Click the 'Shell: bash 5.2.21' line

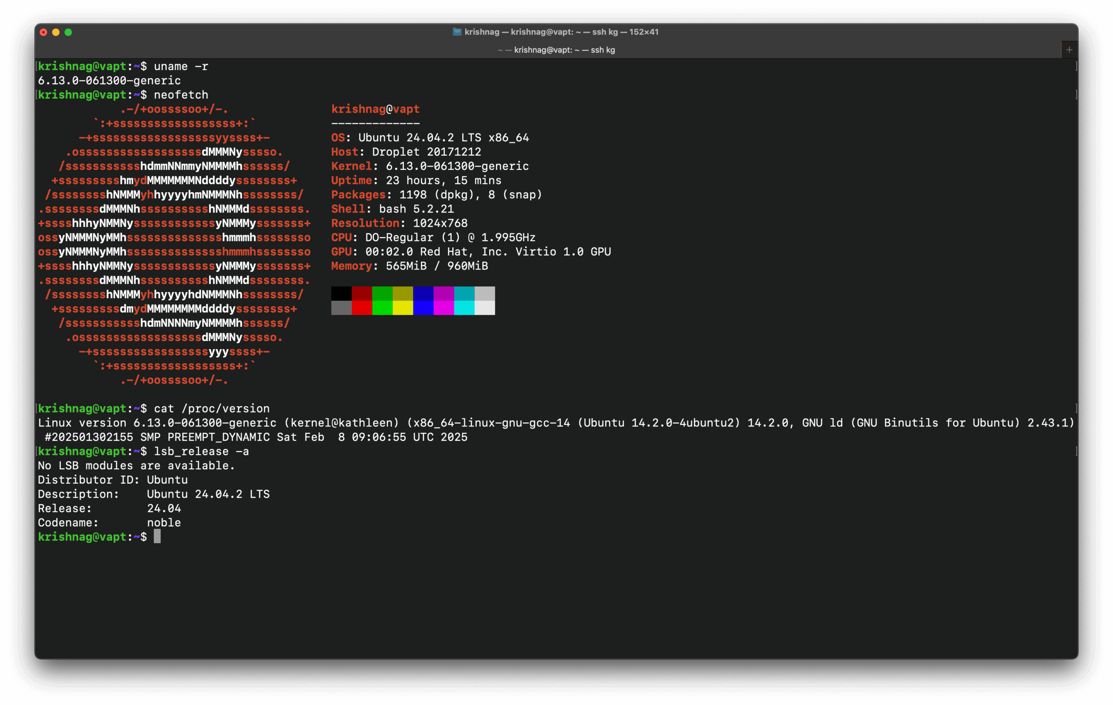(393, 209)
